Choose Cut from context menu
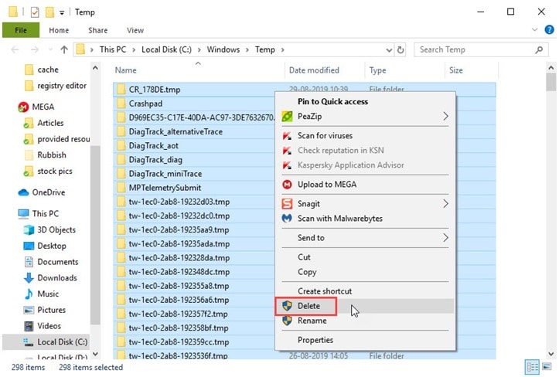The image size is (559, 377). [364, 257]
